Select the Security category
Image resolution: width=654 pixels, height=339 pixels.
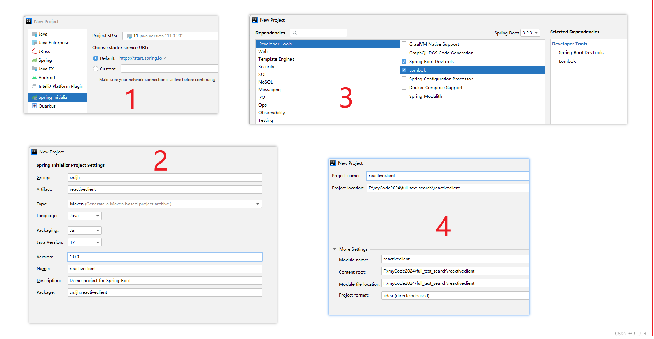click(328, 67)
